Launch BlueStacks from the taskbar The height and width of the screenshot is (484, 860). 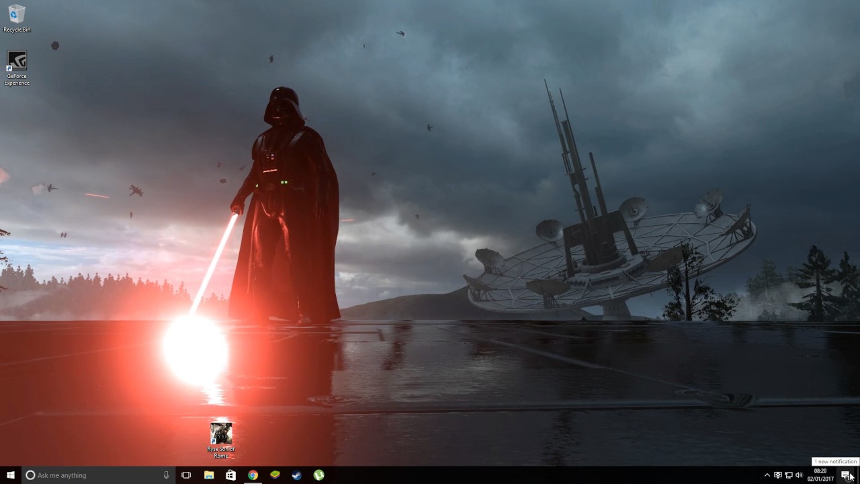275,475
